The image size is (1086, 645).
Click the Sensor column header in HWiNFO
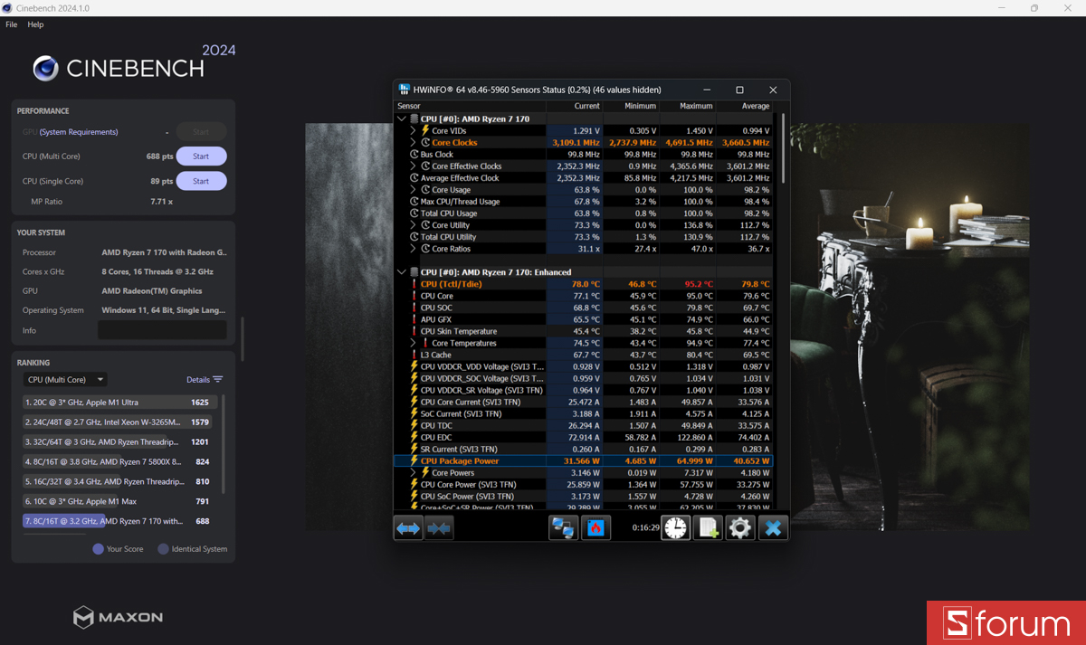coord(471,106)
